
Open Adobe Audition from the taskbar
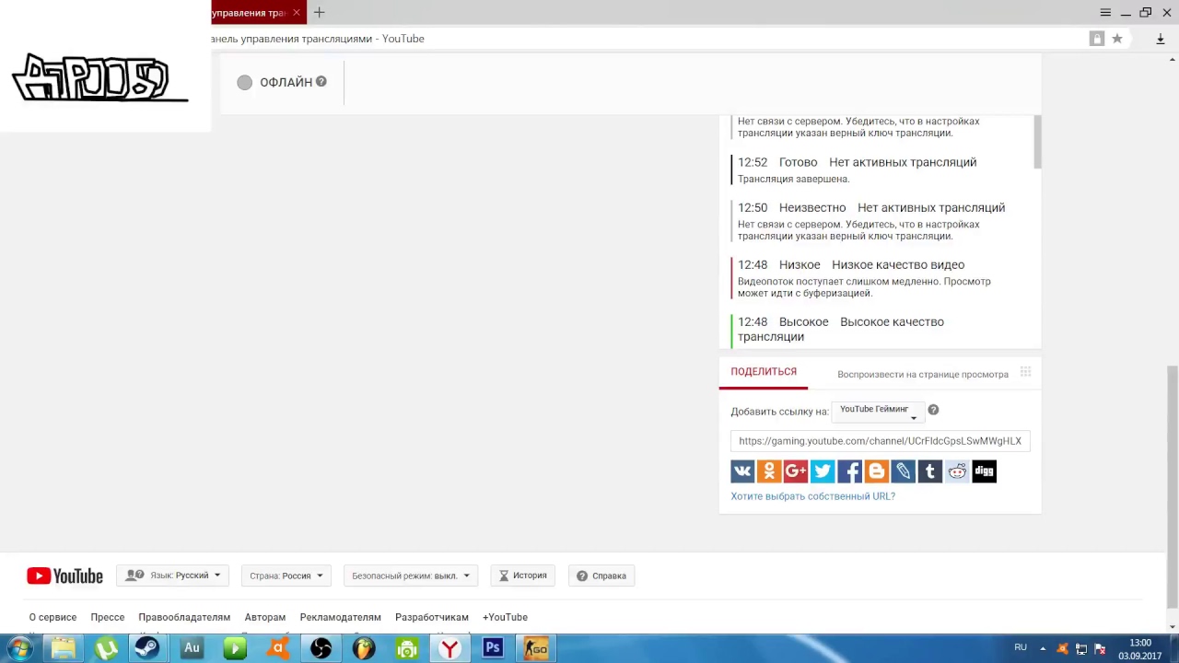[192, 648]
